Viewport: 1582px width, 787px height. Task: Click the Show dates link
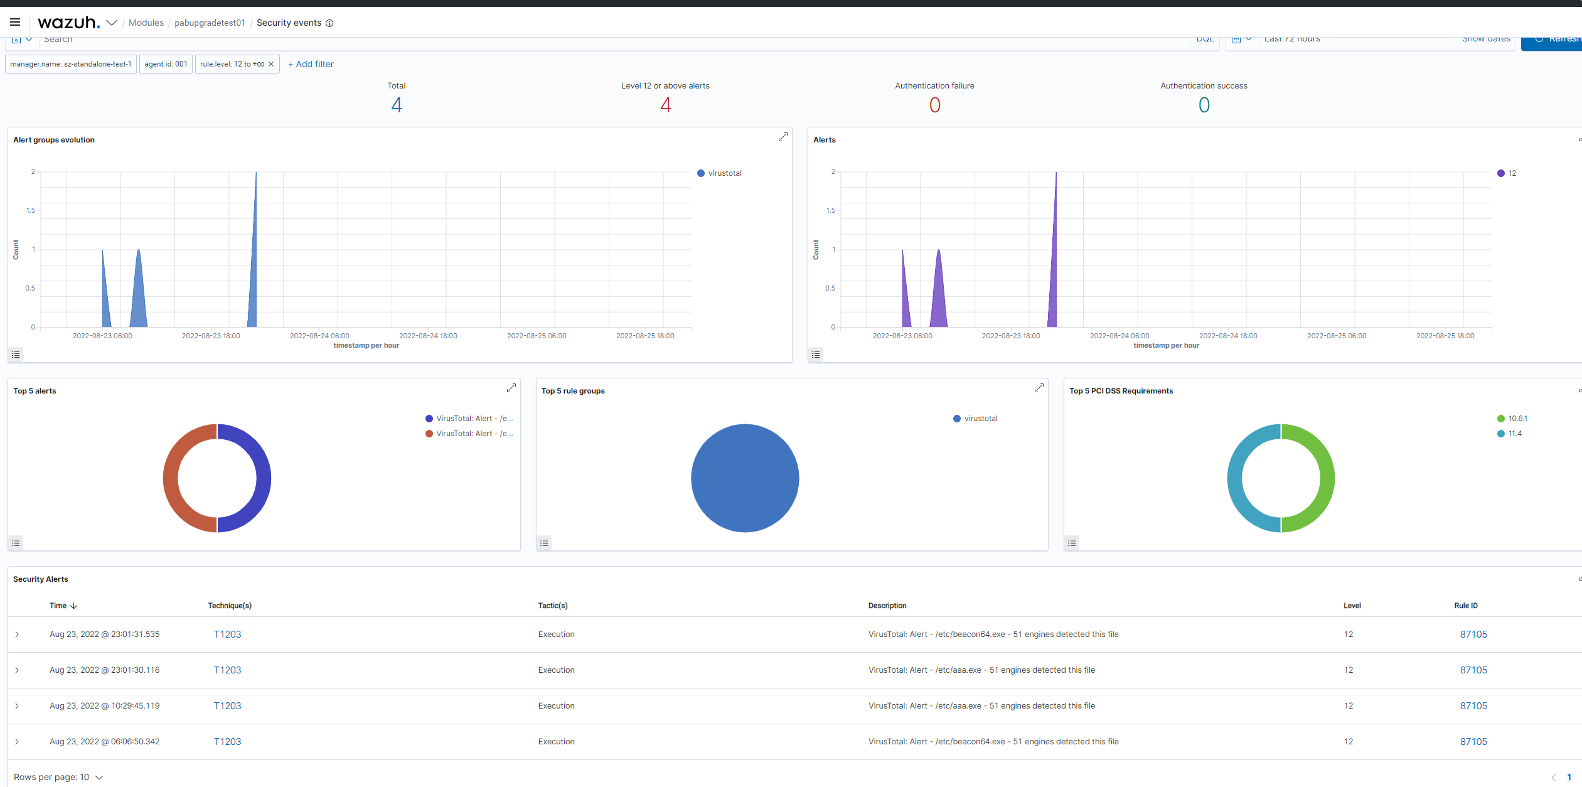[1486, 40]
